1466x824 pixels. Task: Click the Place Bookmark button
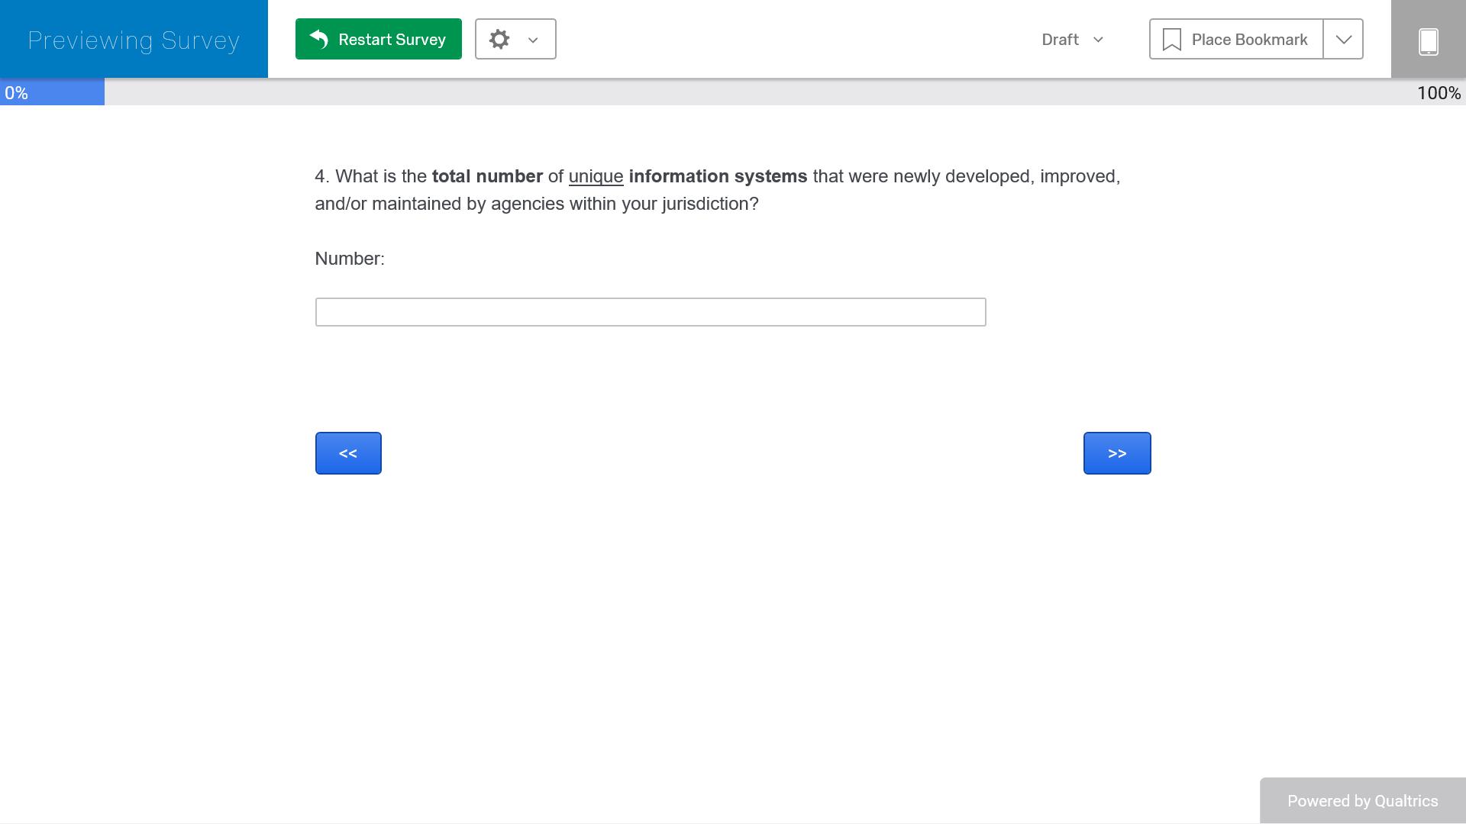coord(1236,40)
